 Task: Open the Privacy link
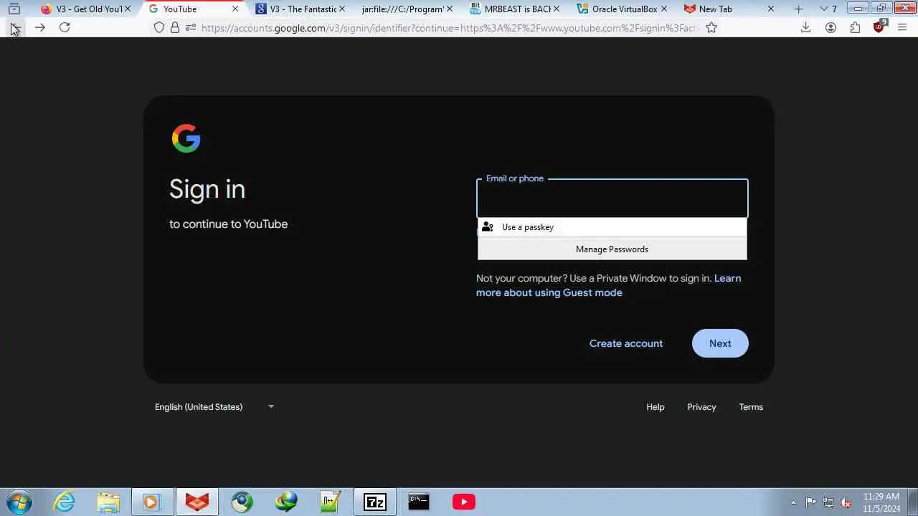coord(701,407)
